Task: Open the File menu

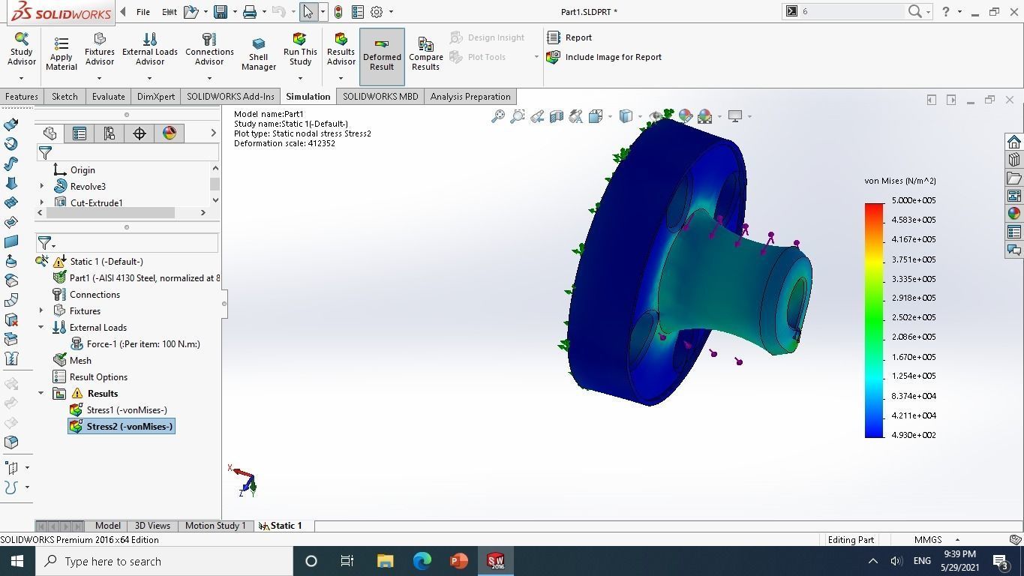Action: [x=143, y=12]
